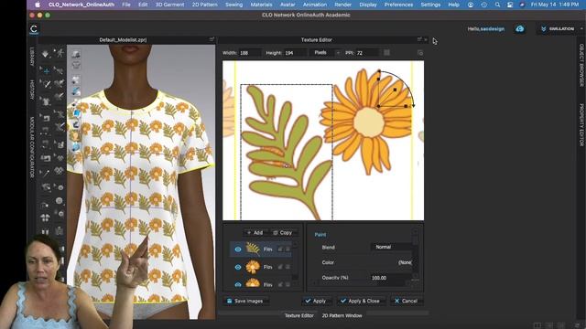This screenshot has width=586, height=329.
Task: Click the round icon at Texture Editor top right
Action: (420, 53)
